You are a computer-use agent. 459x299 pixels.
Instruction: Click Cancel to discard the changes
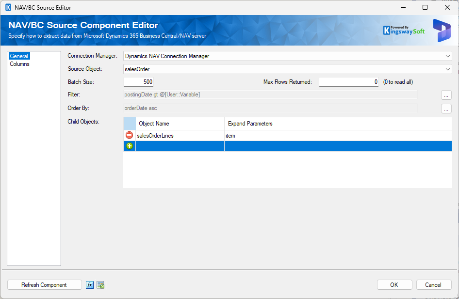pos(433,285)
